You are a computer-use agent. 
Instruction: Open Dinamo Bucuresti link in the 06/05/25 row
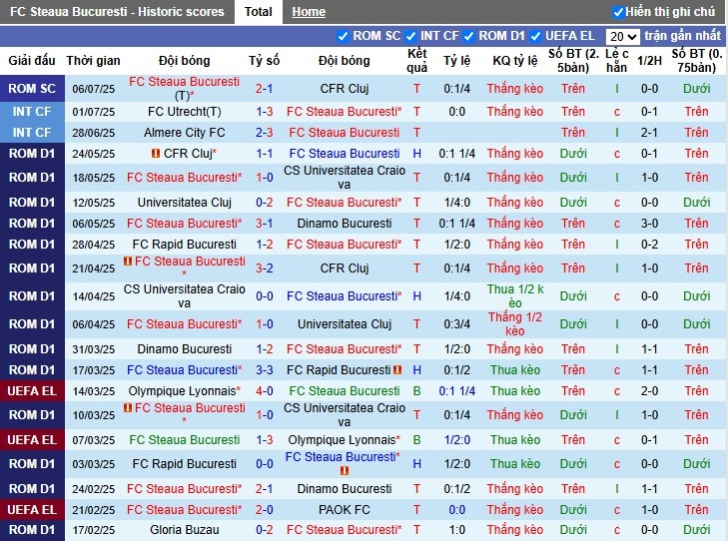[345, 224]
